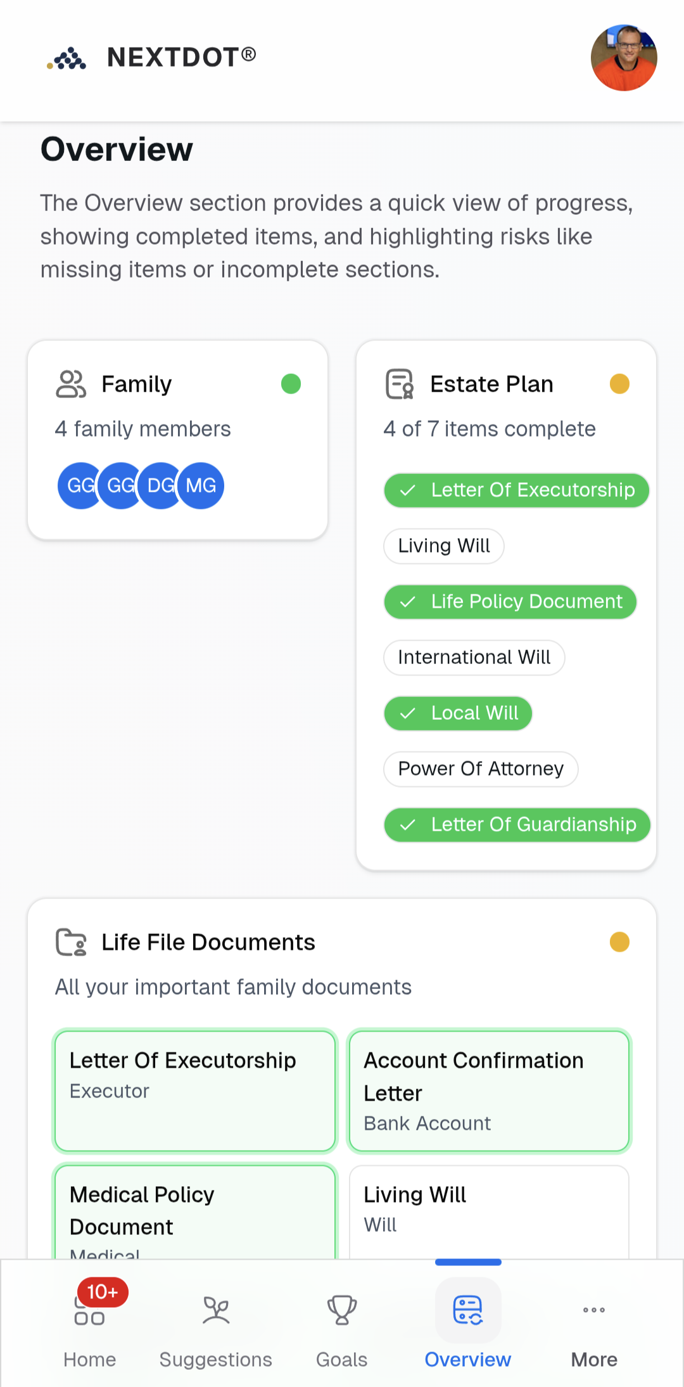The height and width of the screenshot is (1387, 684).
Task: Select the Overview tab icon
Action: click(x=468, y=1310)
